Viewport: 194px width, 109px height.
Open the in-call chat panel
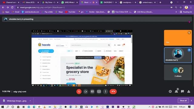tap(182, 91)
